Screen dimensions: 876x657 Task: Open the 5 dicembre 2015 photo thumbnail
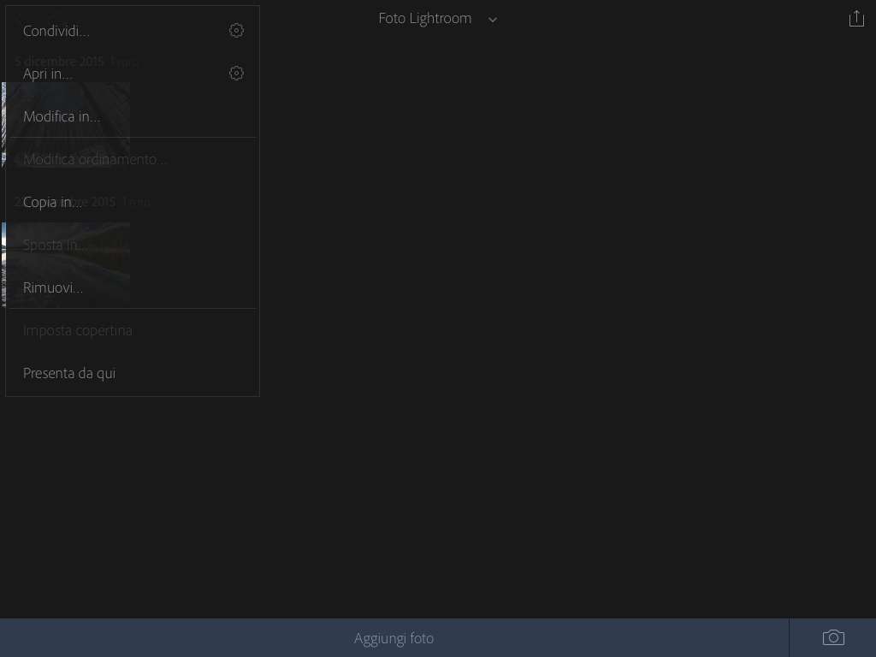point(66,125)
